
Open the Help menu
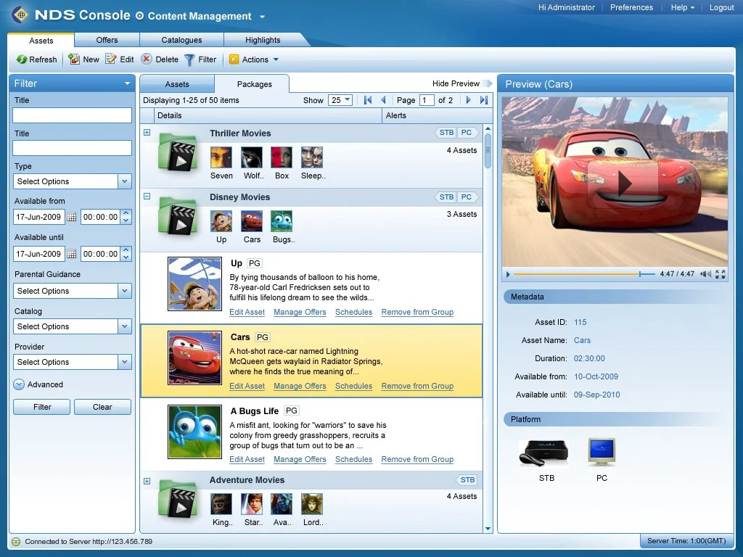click(682, 7)
